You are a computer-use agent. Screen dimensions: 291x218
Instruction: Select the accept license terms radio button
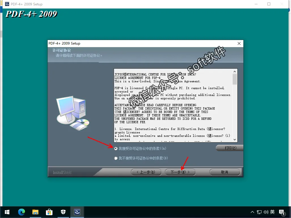[116, 148]
